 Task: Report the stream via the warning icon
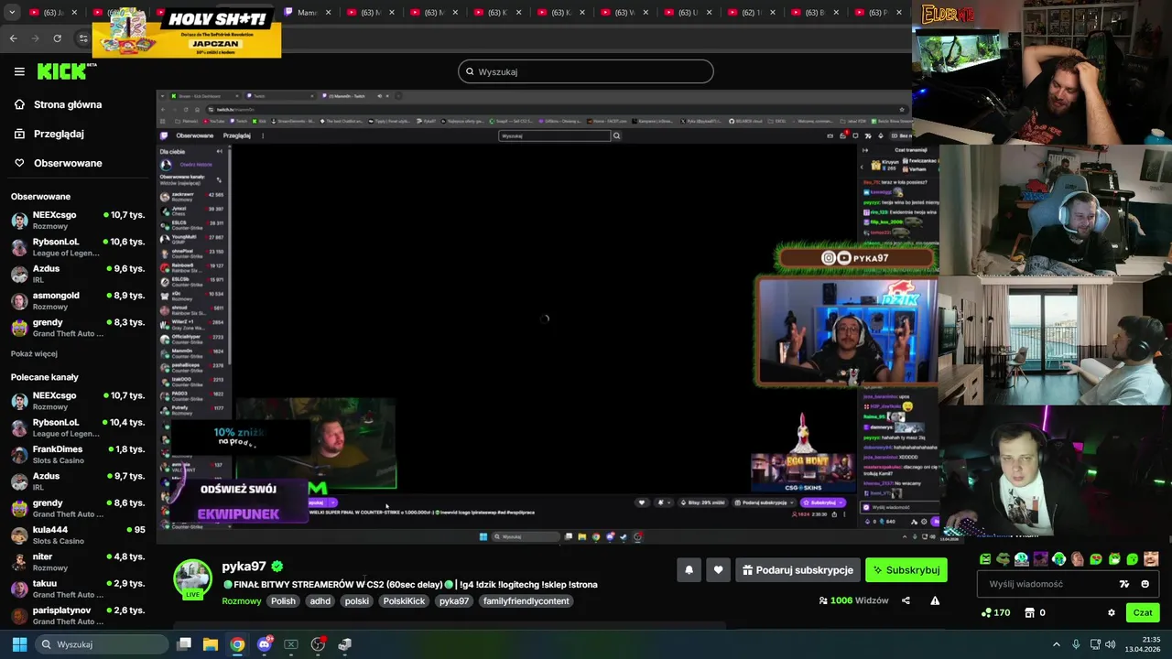[935, 600]
